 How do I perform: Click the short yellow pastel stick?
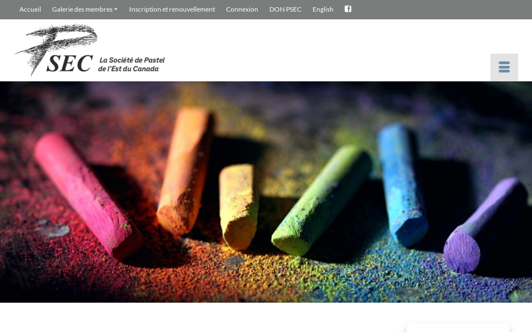click(x=238, y=205)
